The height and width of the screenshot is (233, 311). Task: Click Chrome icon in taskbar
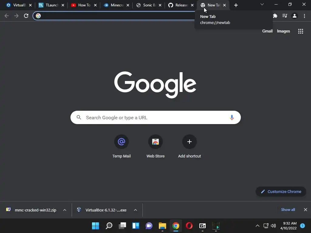[x=176, y=226]
